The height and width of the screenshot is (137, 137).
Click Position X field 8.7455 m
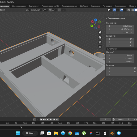click(120, 26)
